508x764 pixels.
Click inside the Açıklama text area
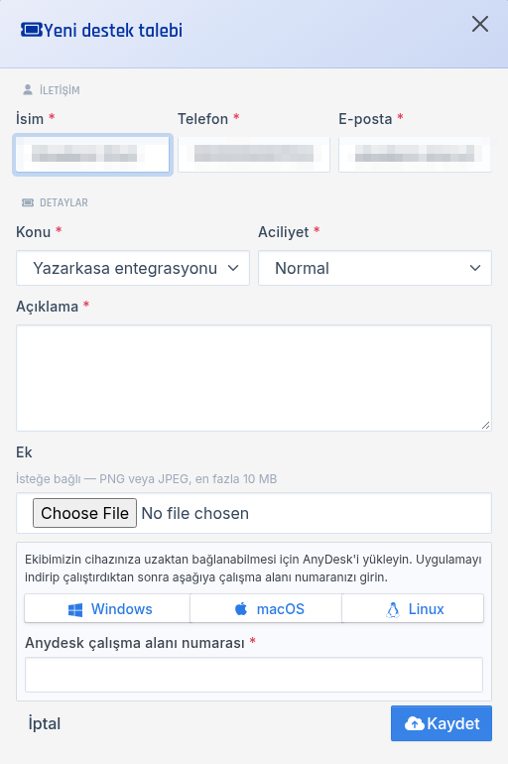[254, 378]
